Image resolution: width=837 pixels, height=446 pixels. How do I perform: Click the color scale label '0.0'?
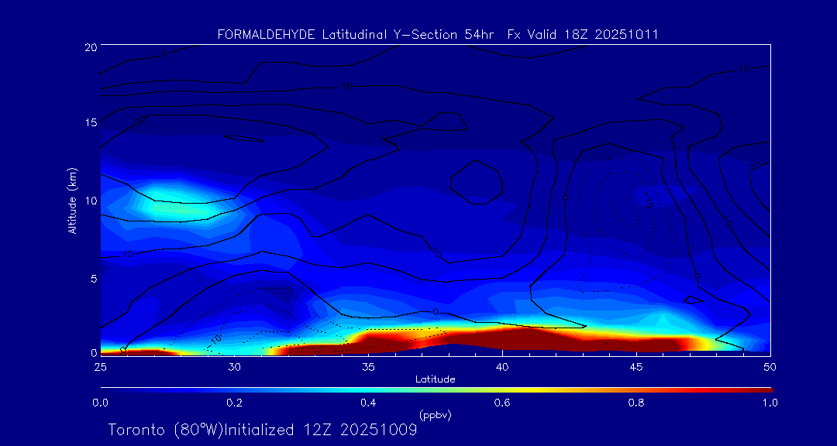point(100,403)
